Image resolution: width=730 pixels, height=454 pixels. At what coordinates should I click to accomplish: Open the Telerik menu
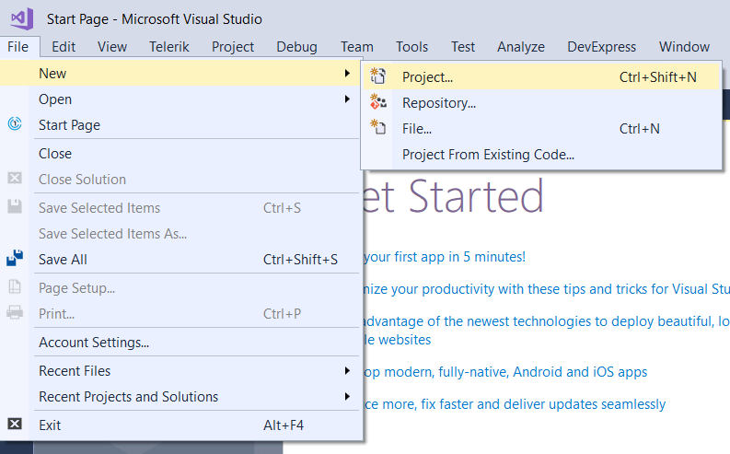tap(169, 46)
